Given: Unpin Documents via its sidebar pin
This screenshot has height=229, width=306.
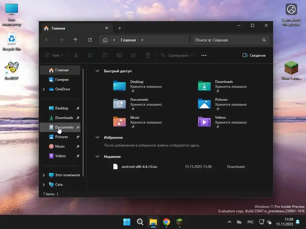Looking at the screenshot, I should click(78, 127).
